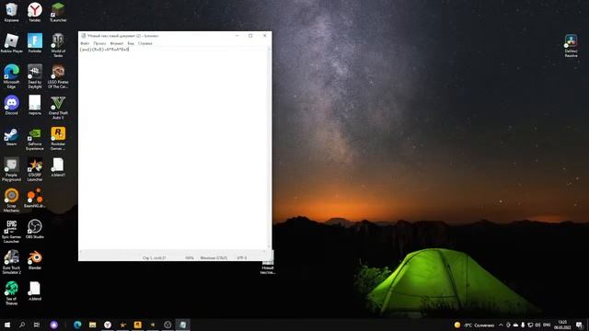The height and width of the screenshot is (331, 589).
Task: Open the Steam desktop shortcut
Action: pyautogui.click(x=11, y=136)
